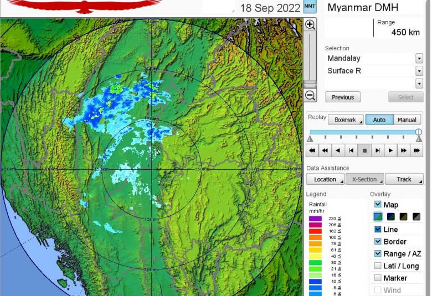Play the replay in reverse

coord(338,150)
